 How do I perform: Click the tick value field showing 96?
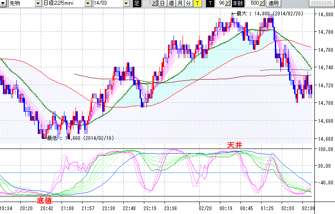tap(220, 3)
